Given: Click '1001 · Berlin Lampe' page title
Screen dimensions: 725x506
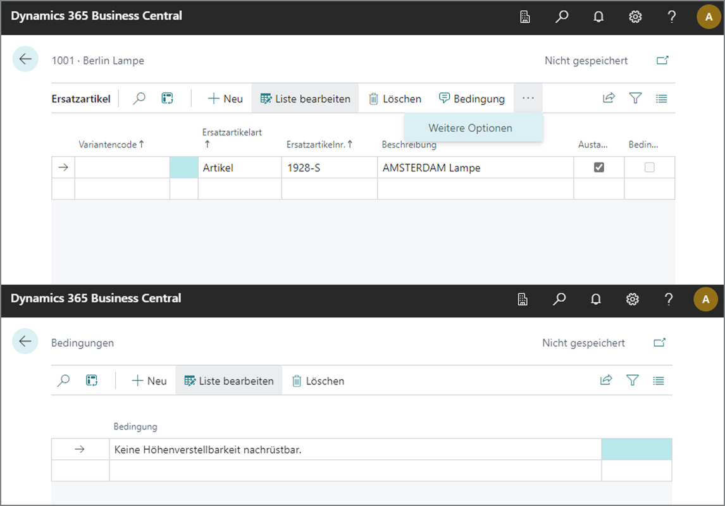Looking at the screenshot, I should (97, 61).
